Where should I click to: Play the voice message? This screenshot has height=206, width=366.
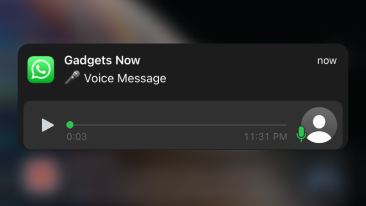(x=48, y=125)
